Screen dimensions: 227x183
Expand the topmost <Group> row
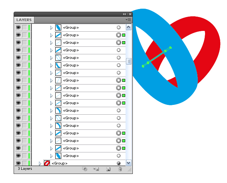(51, 28)
